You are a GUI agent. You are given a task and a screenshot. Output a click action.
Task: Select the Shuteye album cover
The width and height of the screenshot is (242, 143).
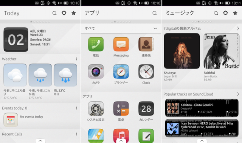click(182, 51)
